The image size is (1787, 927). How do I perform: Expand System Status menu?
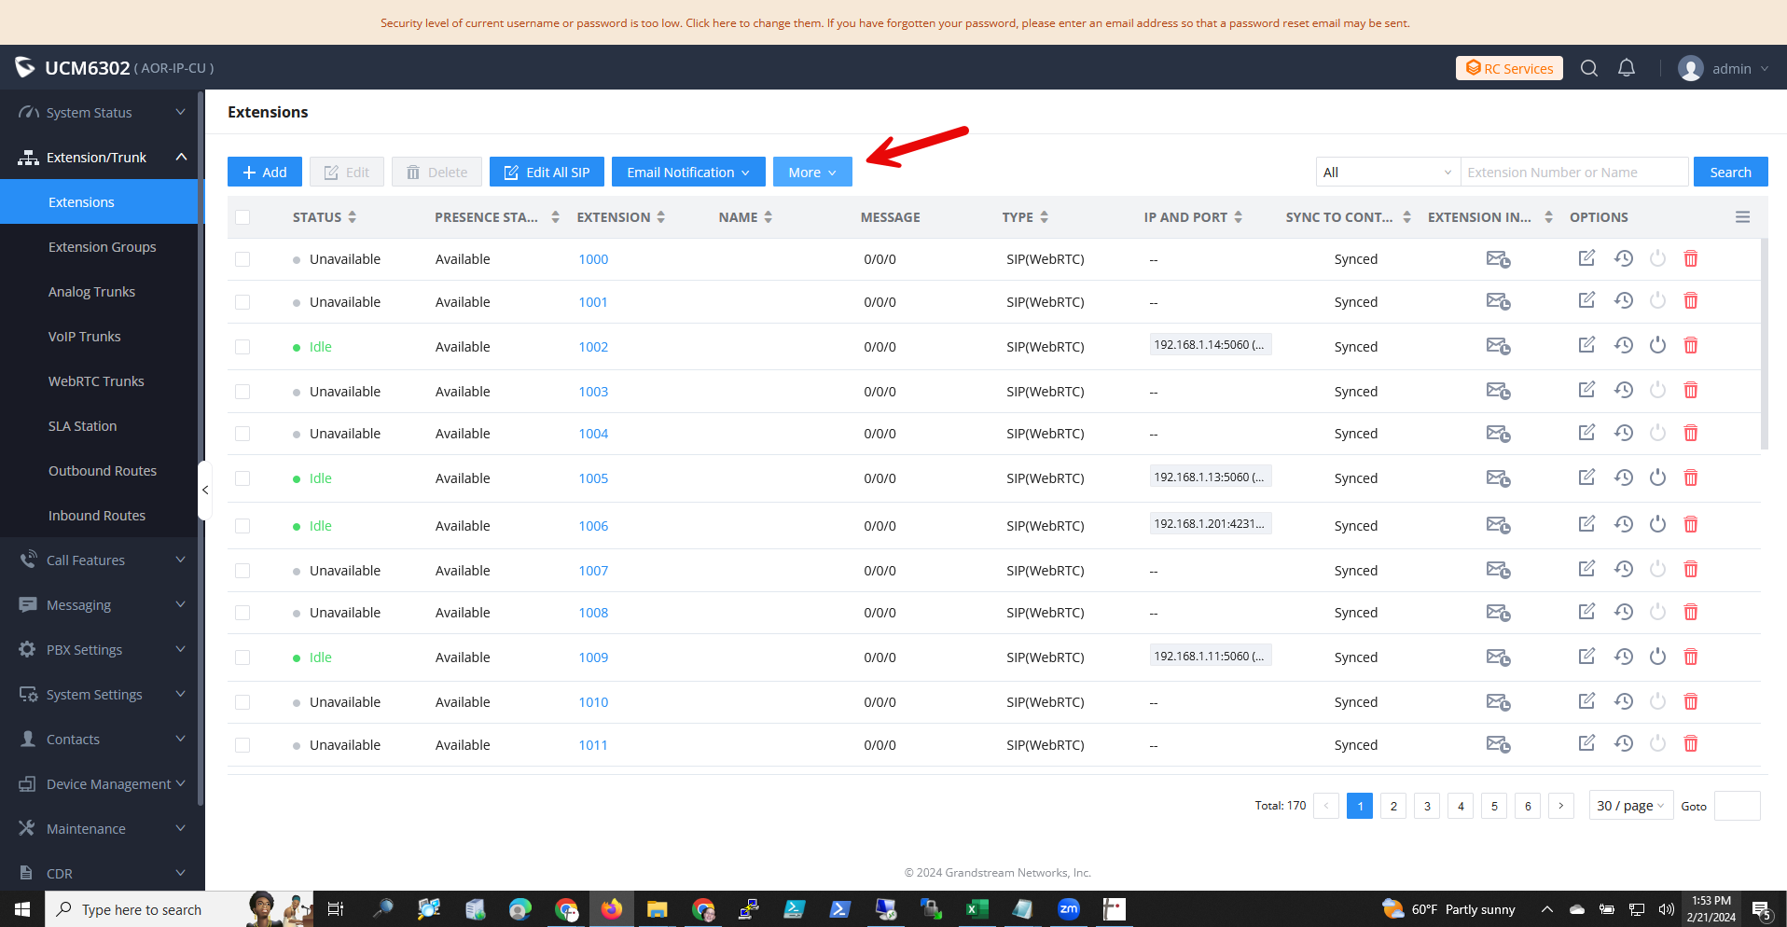(x=101, y=113)
